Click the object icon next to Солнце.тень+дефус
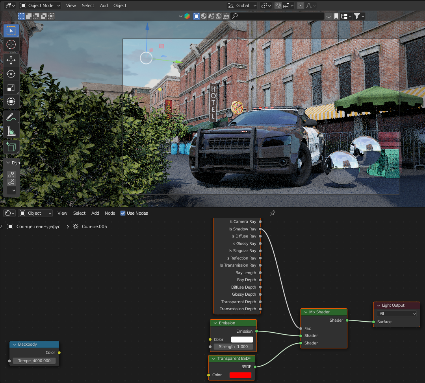The image size is (425, 383). (x=10, y=226)
